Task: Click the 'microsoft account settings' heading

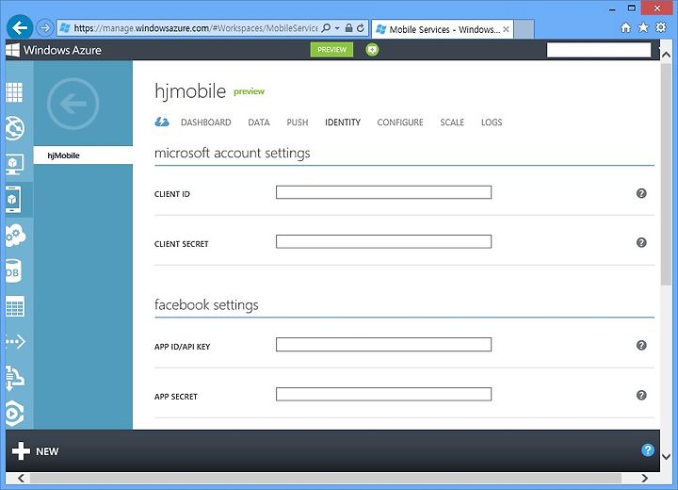Action: pos(233,154)
